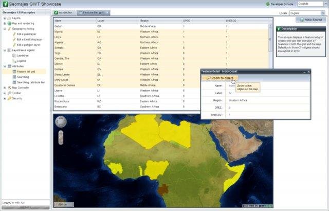Expand the Toolbar tree node
The height and width of the screenshot is (211, 329).
tap(5, 93)
